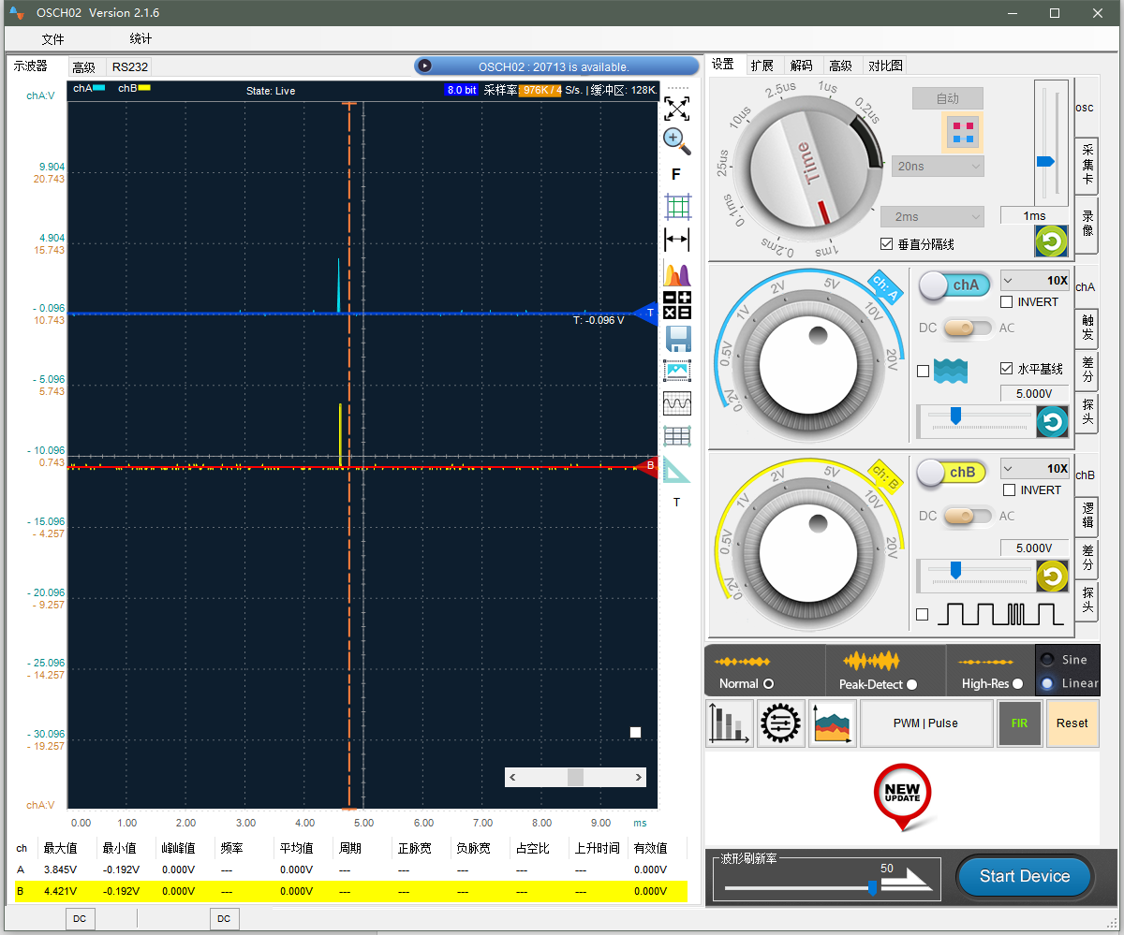Reset channel A offset with teal refresh icon
Screen dimensions: 1124x935
[1052, 422]
